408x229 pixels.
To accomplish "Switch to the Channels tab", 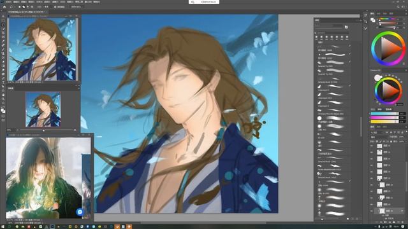I will [378, 127].
